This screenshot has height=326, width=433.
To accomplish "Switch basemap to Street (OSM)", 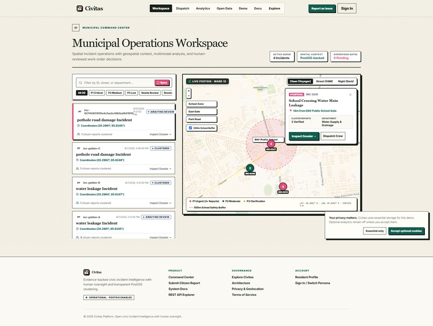I will tap(324, 81).
